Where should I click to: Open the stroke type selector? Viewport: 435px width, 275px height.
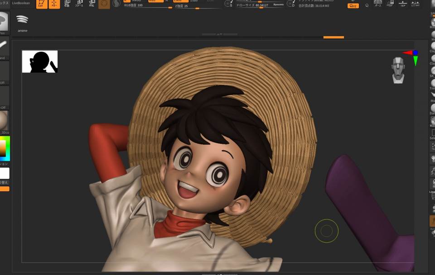pyautogui.click(x=4, y=46)
